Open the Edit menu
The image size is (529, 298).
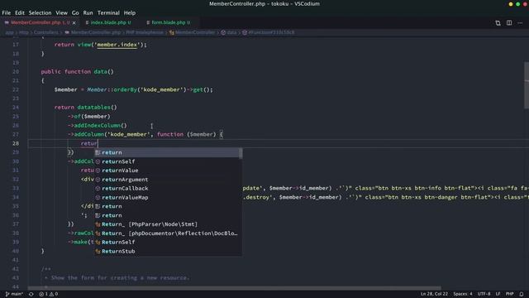click(20, 13)
